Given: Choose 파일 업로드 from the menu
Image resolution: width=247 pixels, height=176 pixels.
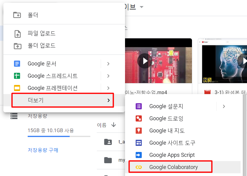Looking at the screenshot, I should point(64,33).
